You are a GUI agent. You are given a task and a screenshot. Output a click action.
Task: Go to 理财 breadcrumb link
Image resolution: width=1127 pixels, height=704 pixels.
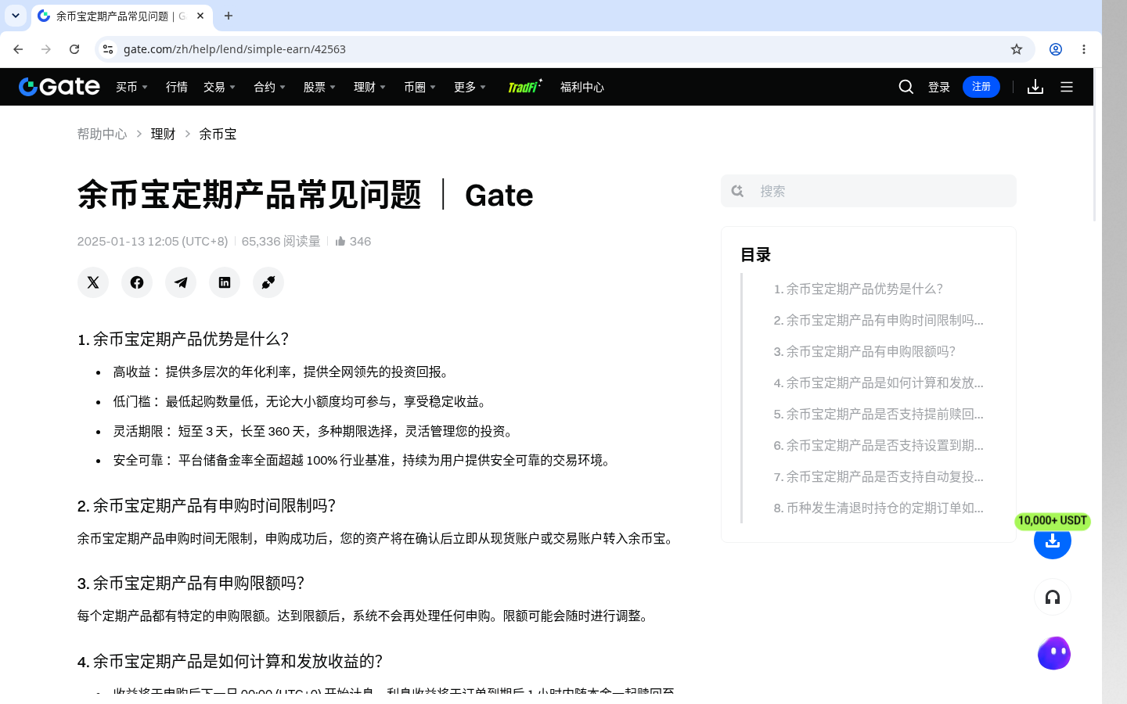point(163,134)
